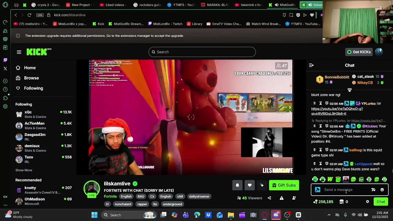Viewport: 393px width, 221px height.
Task: Follow the channel with the heart button
Action: (x=250, y=185)
